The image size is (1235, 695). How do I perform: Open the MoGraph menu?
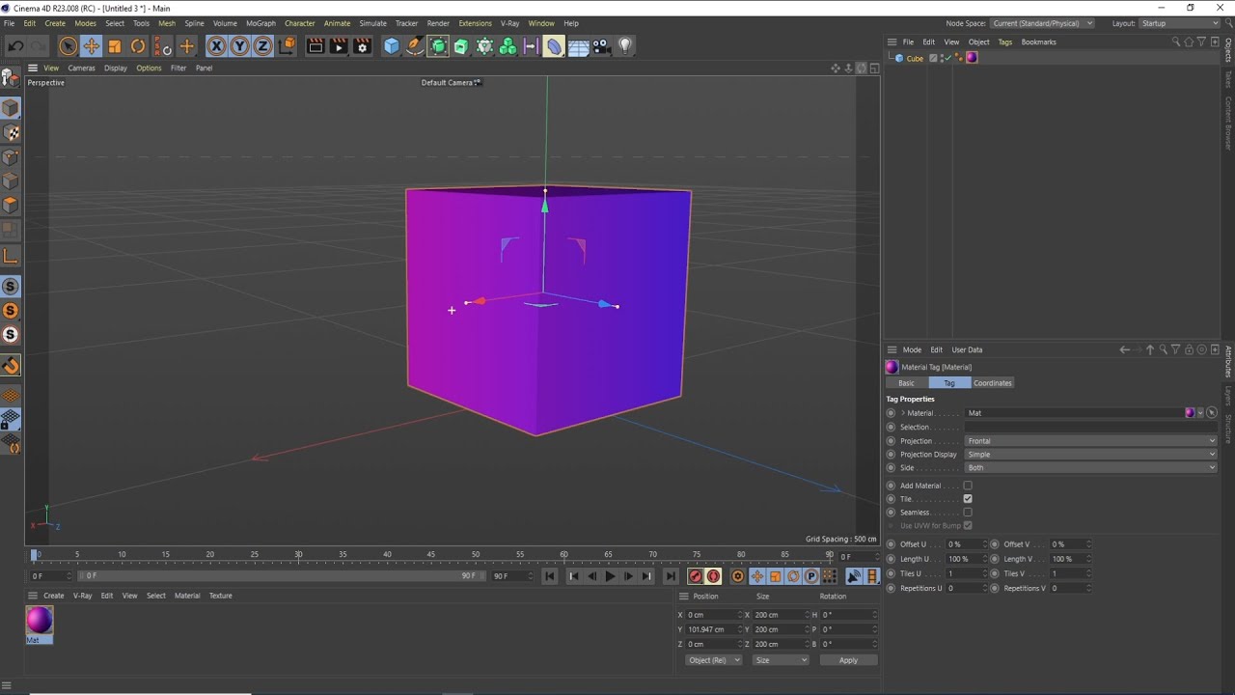click(261, 23)
